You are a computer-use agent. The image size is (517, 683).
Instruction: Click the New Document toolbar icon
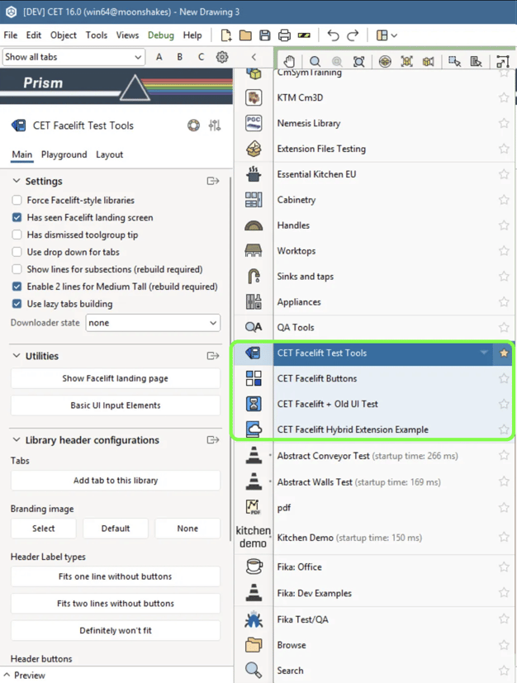(226, 36)
